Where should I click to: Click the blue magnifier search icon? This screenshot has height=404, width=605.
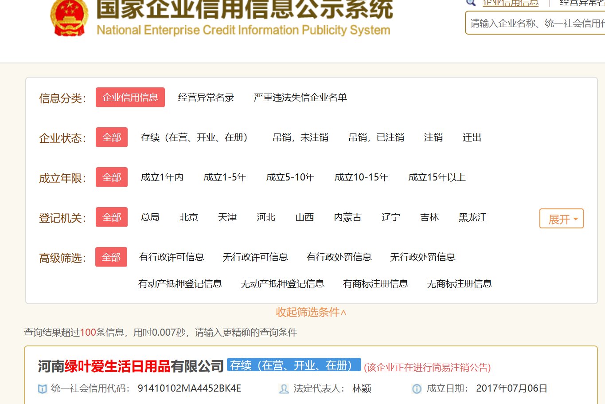471,3
